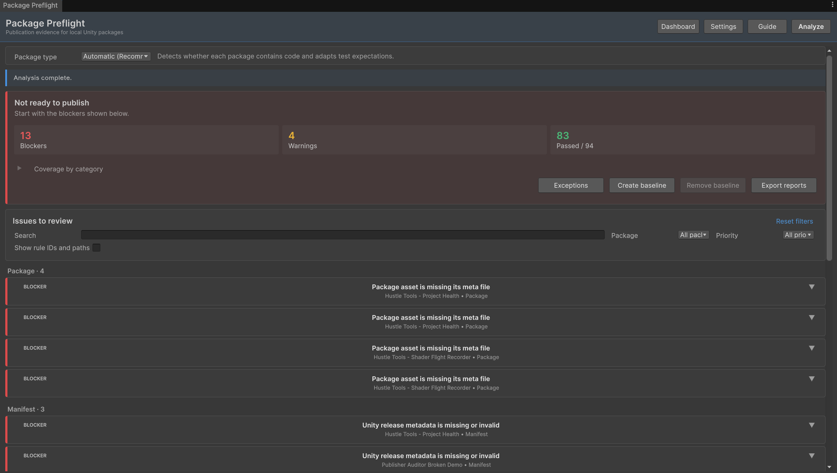This screenshot has width=837, height=473.
Task: Open the Priority filter dropdown
Action: pos(798,235)
